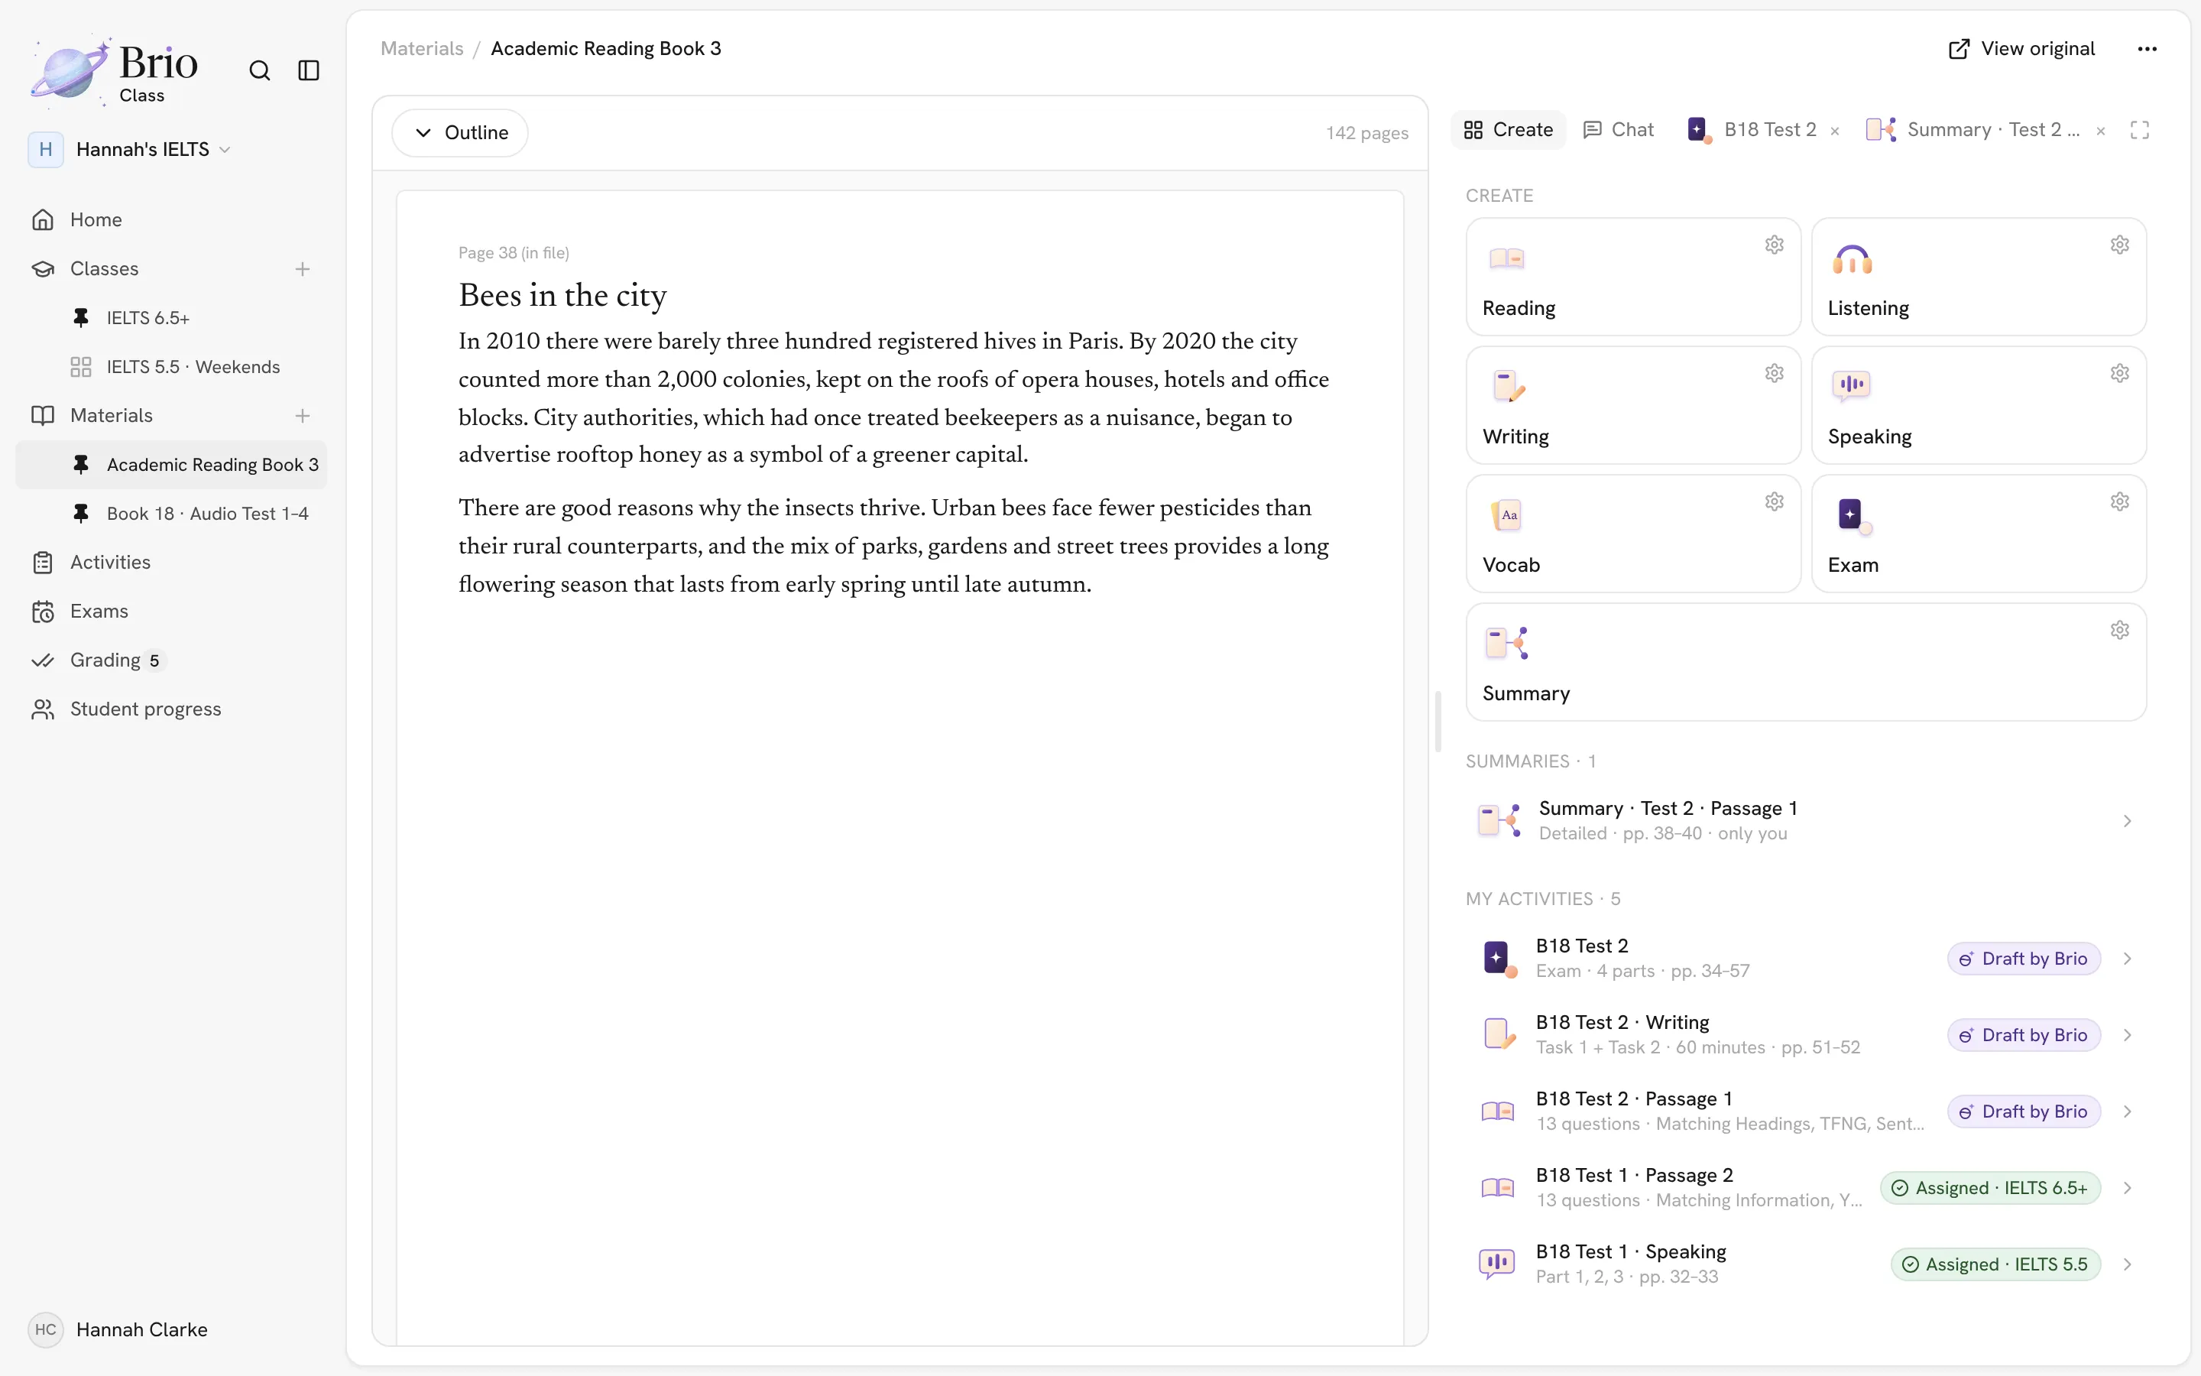Open Summary · Test 2 · Passage 1 chevron
This screenshot has height=1376, width=2201.
pyautogui.click(x=2128, y=821)
